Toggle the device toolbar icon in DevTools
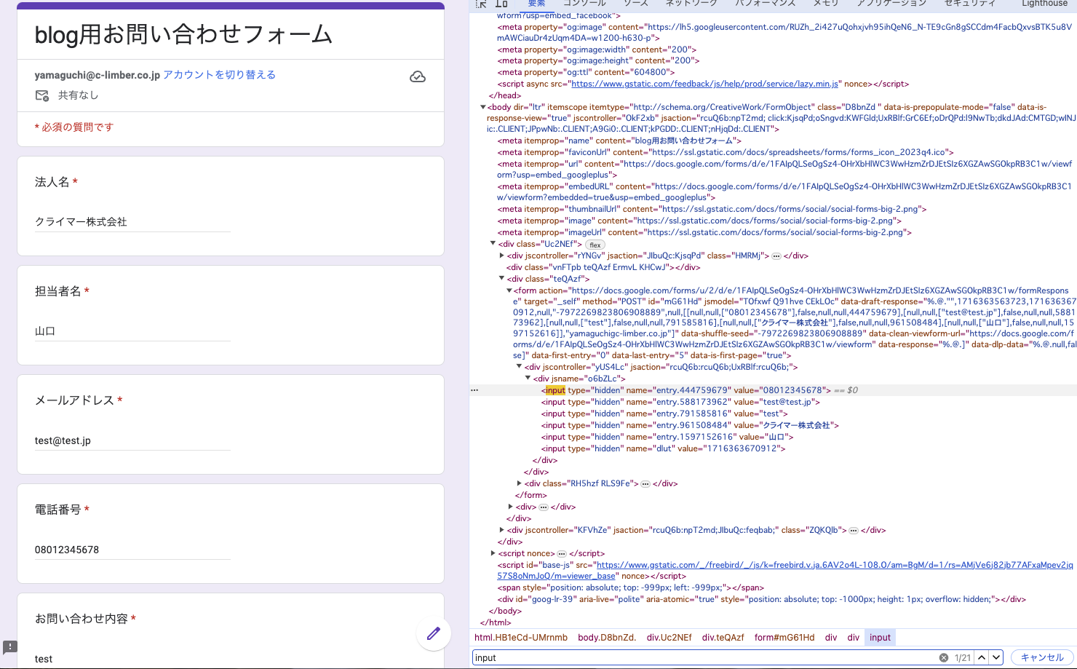Image resolution: width=1077 pixels, height=669 pixels. 501,4
